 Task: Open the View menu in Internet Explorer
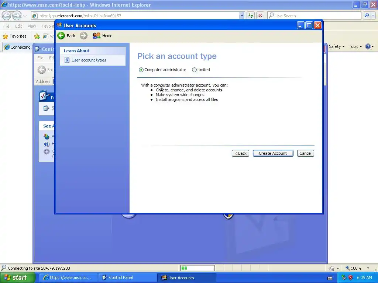pyautogui.click(x=32, y=26)
